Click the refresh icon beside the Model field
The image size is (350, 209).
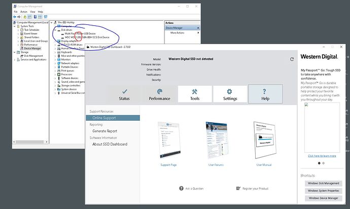pyautogui.click(x=292, y=59)
